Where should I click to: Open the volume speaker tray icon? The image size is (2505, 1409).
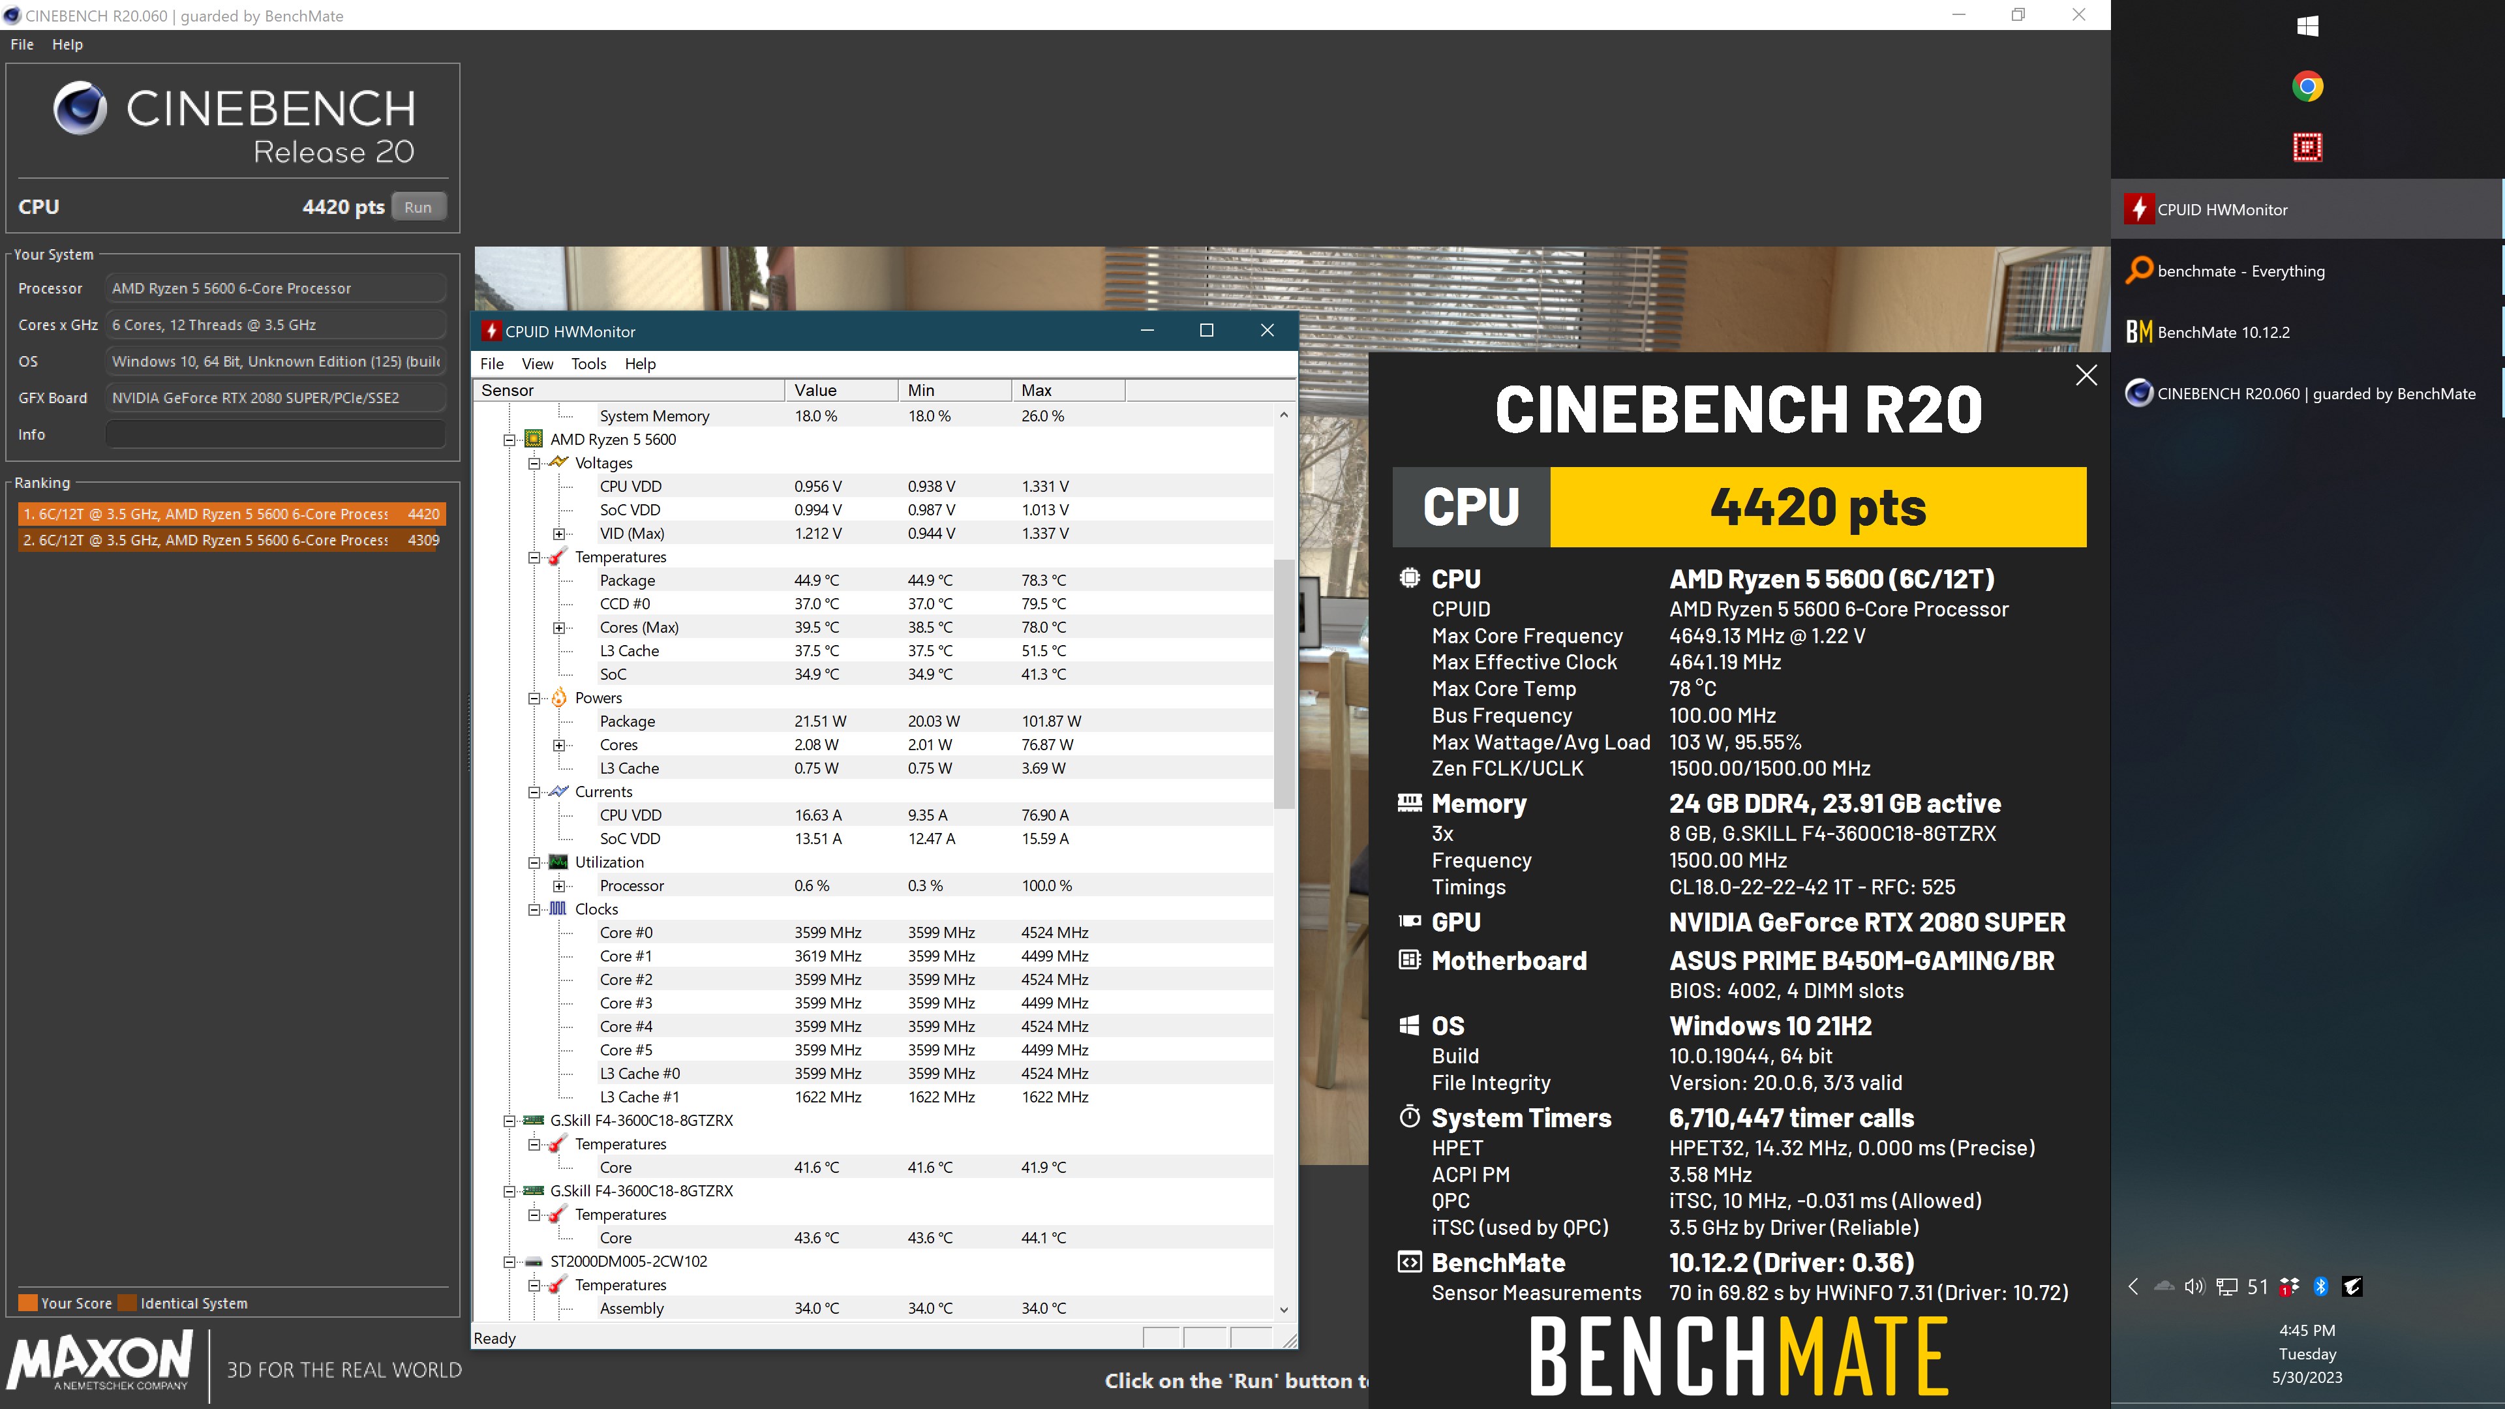(2194, 1286)
